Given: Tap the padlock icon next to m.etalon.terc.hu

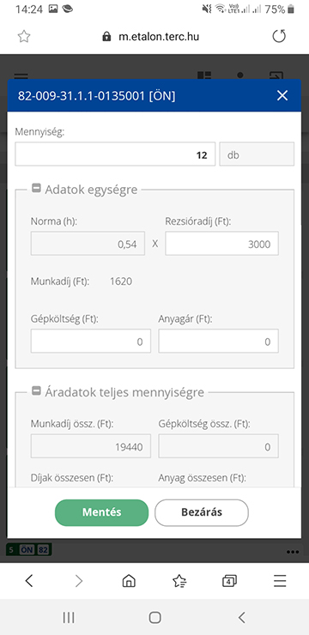Looking at the screenshot, I should click(106, 37).
